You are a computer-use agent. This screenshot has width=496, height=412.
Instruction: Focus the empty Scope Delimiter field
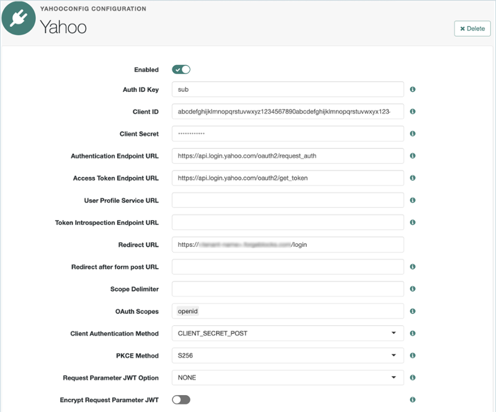pyautogui.click(x=288, y=289)
